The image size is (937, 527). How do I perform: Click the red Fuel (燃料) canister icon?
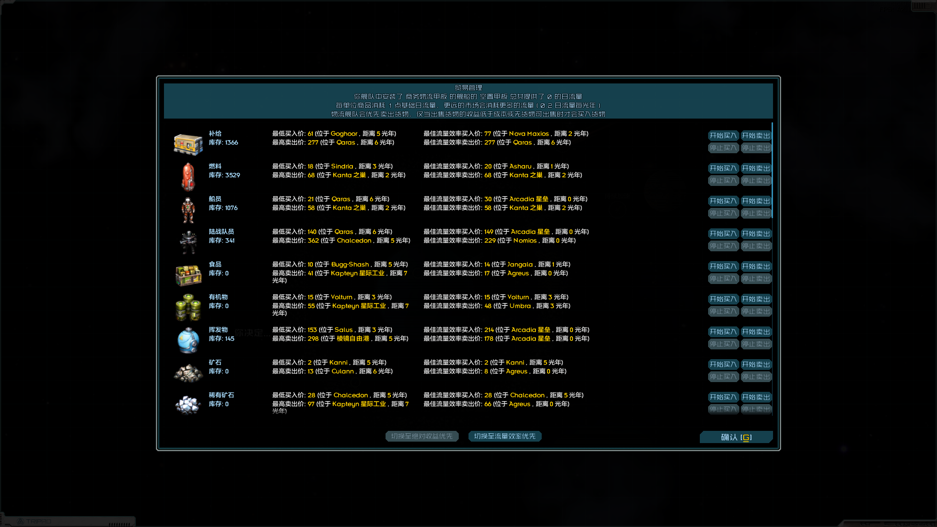(188, 177)
